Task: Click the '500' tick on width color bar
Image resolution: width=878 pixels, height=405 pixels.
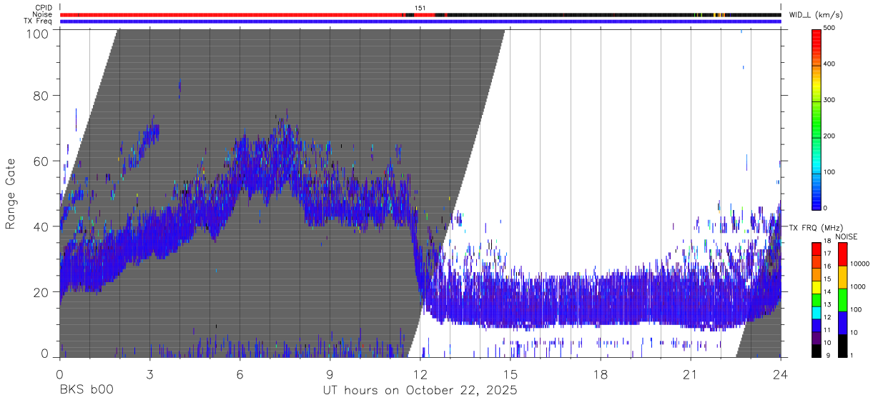Action: click(x=831, y=29)
